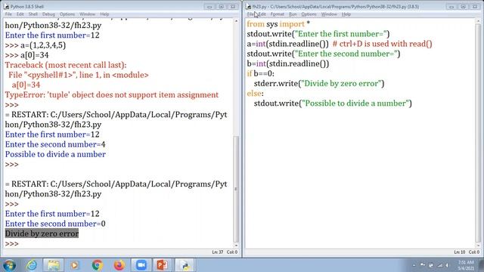Click the network signal tray icon
The image size is (484, 272).
[x=439, y=265]
